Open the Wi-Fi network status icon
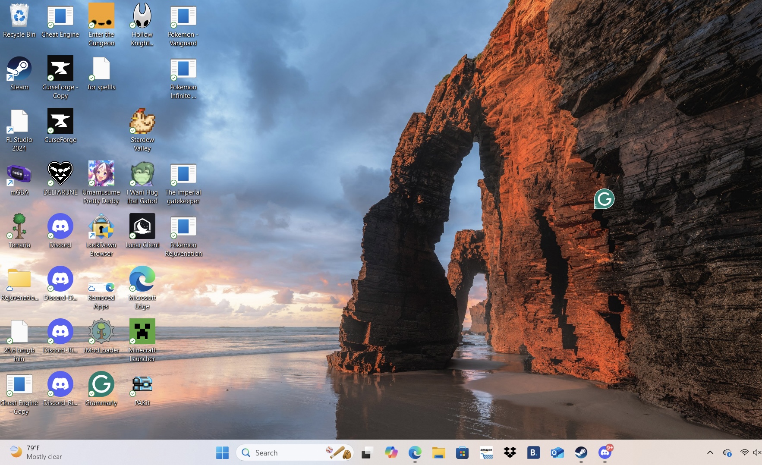The width and height of the screenshot is (762, 465). click(x=744, y=452)
